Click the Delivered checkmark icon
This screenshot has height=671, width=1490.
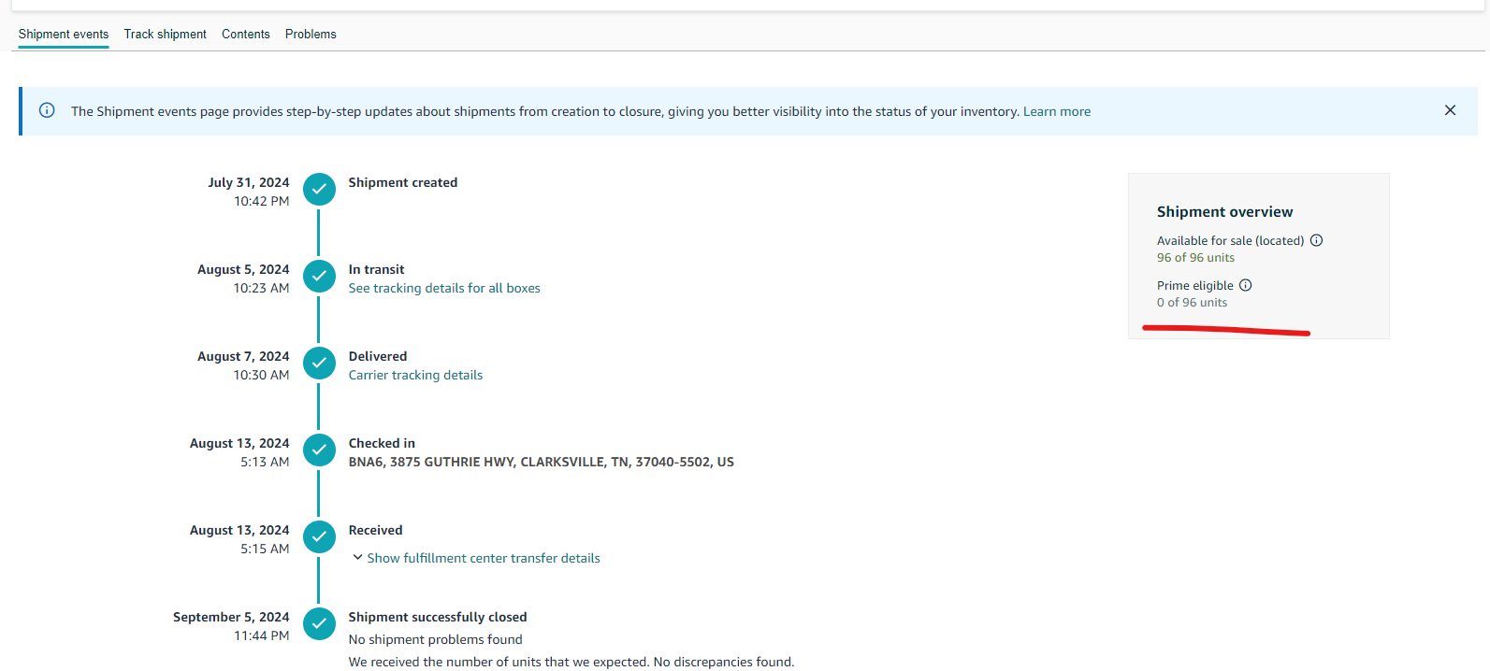319,363
